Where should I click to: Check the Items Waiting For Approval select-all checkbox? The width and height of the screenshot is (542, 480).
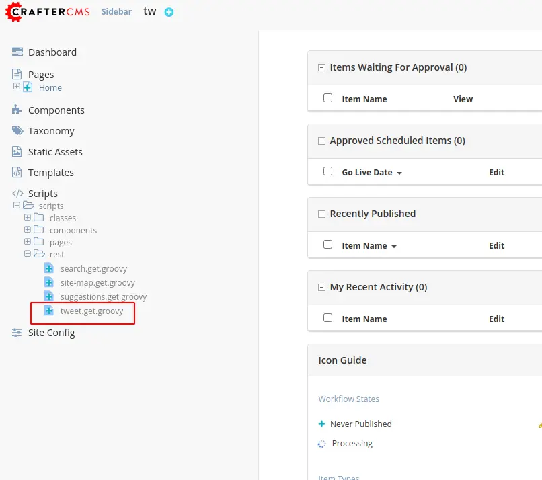coord(328,98)
